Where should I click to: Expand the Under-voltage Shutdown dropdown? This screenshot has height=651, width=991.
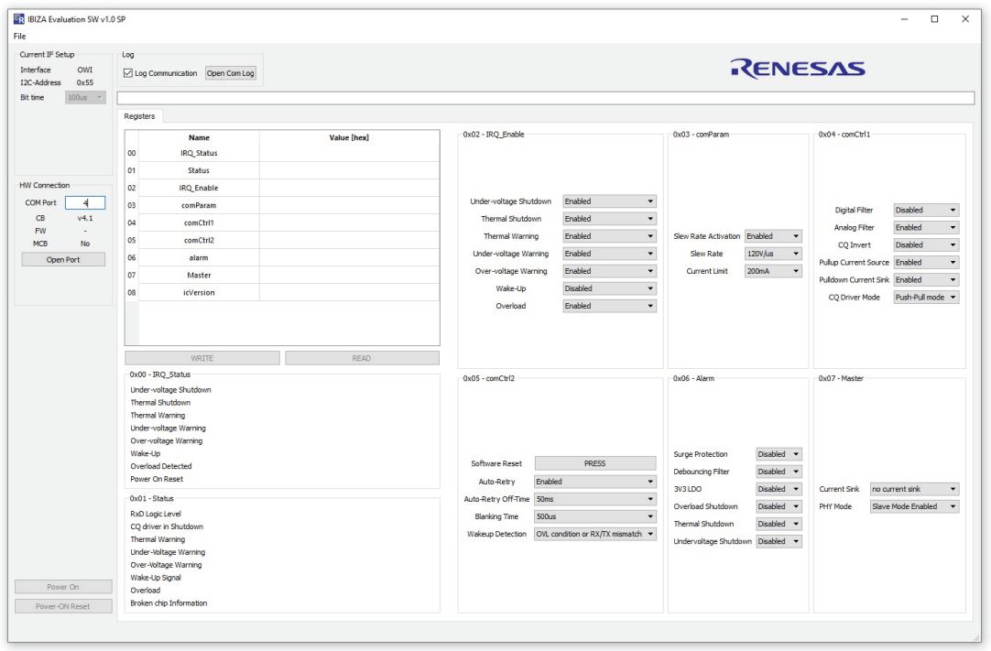(609, 201)
